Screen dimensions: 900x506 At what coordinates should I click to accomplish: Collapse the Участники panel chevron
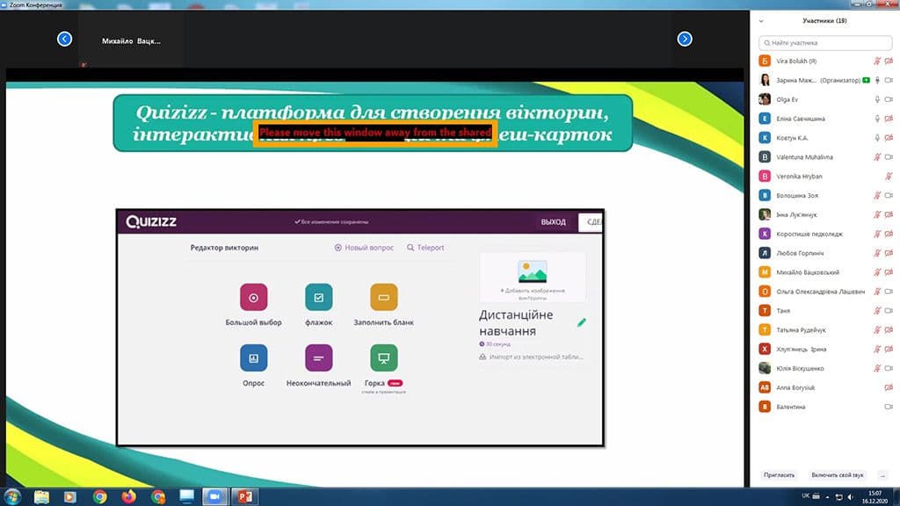point(761,21)
